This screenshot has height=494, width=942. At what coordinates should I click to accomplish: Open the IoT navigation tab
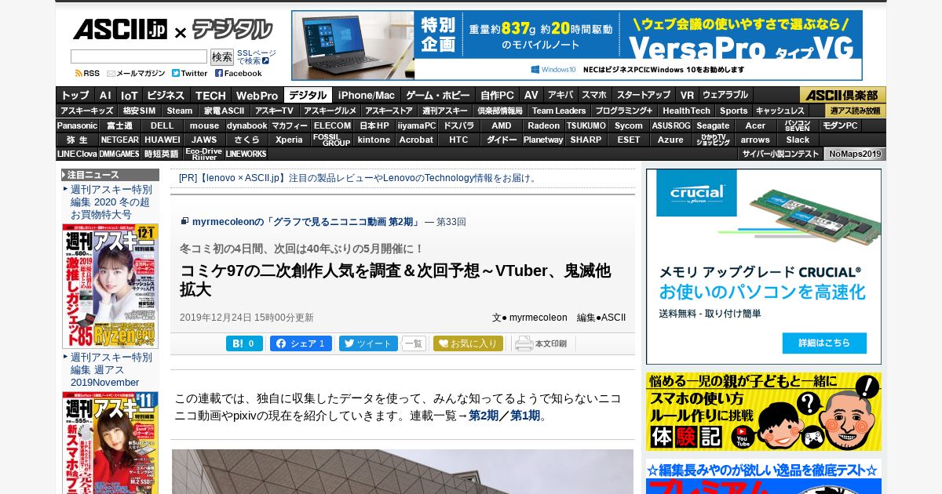click(x=129, y=95)
